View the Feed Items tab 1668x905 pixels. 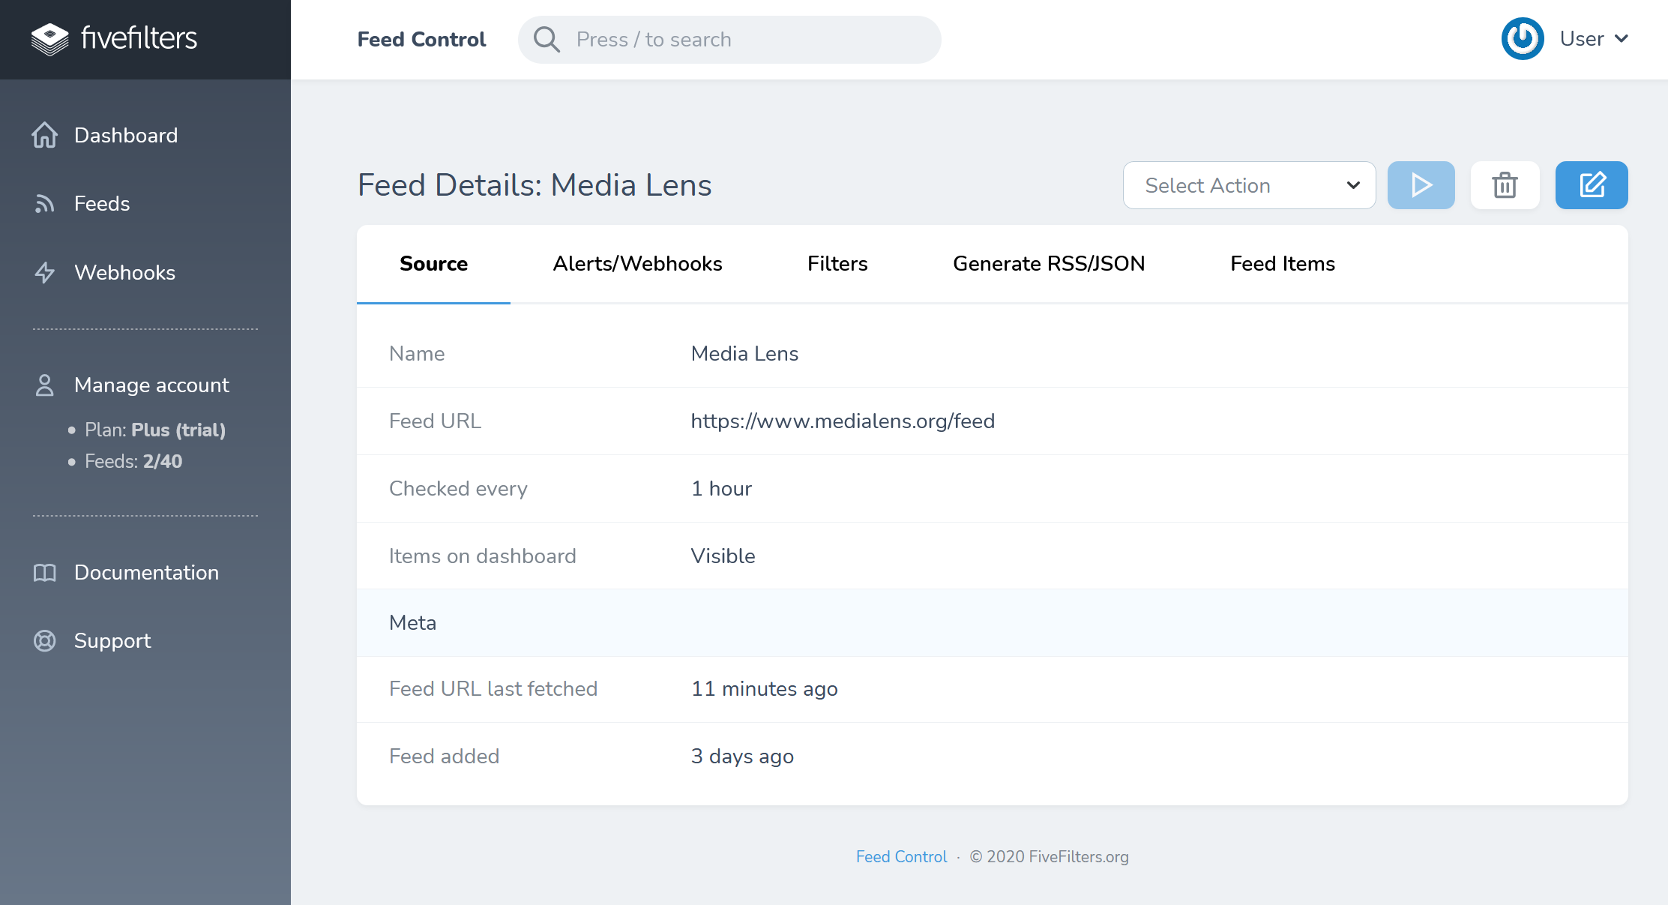1282,264
